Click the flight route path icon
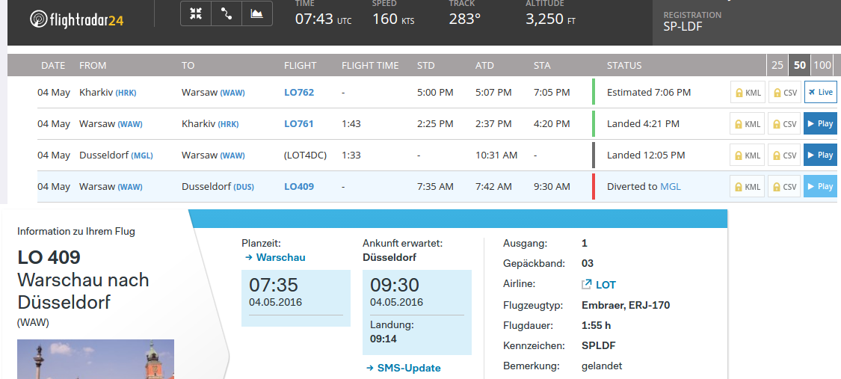The image size is (841, 379). click(227, 14)
